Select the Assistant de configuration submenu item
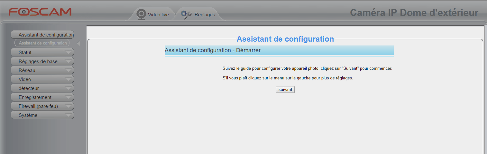487x154 pixels. point(42,43)
